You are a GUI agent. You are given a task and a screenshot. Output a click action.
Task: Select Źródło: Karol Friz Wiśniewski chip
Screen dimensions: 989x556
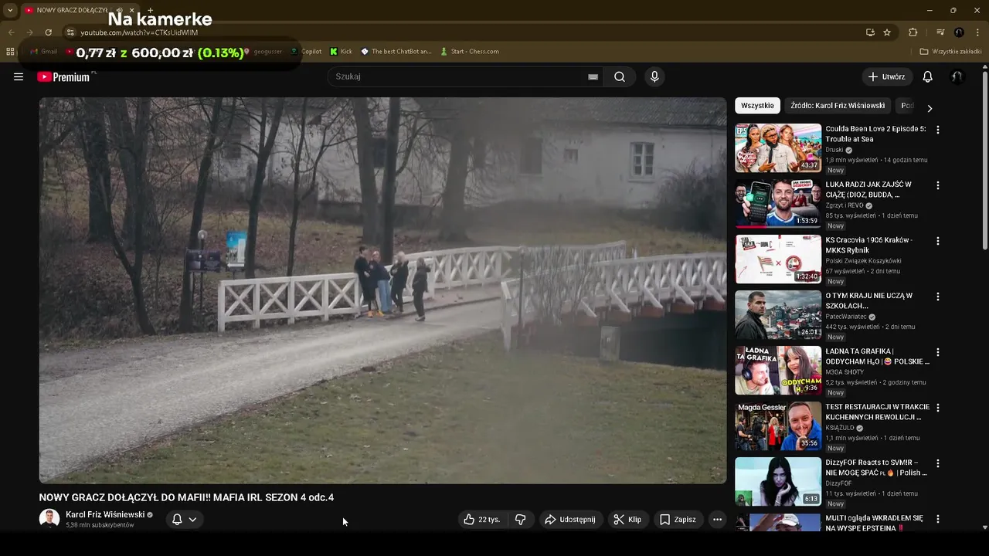coord(838,106)
